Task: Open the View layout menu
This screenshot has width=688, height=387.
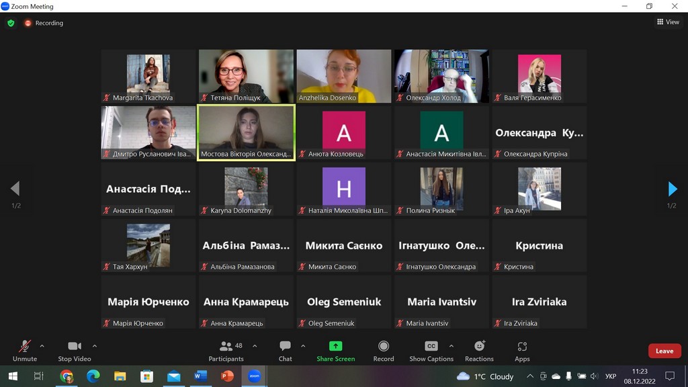Action: [x=668, y=22]
